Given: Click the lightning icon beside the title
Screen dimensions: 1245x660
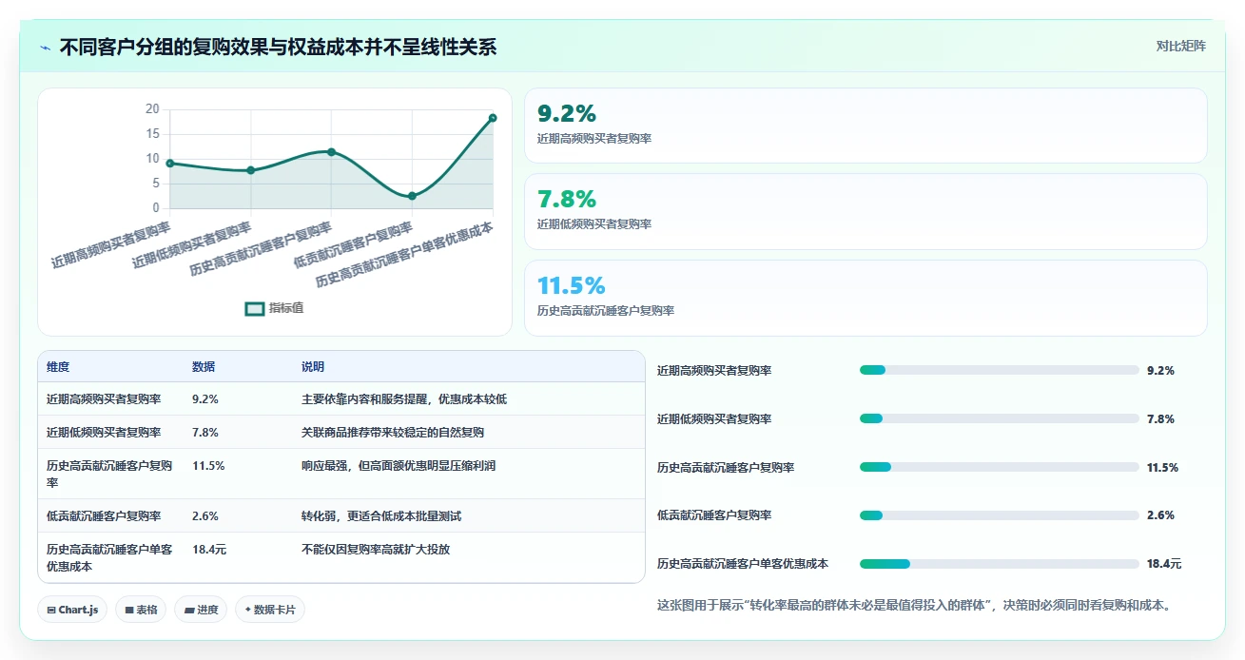Looking at the screenshot, I should click(x=45, y=48).
